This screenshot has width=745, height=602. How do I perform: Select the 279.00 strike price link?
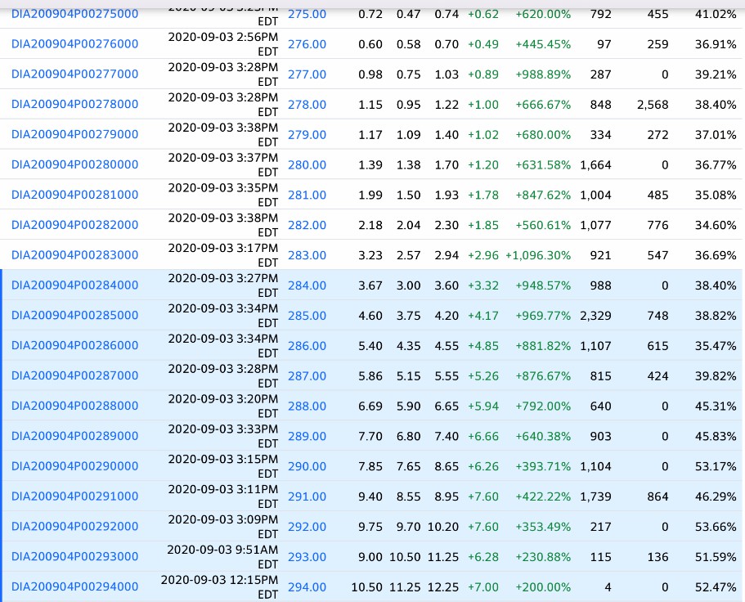click(x=307, y=135)
